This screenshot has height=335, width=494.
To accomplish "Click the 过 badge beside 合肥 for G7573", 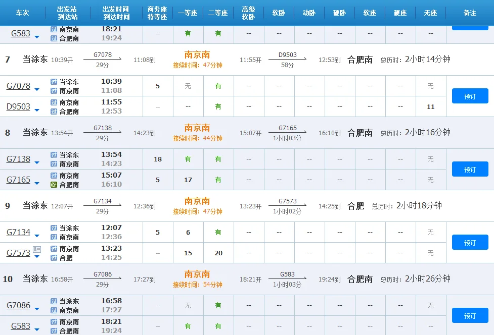I will click(55, 258).
